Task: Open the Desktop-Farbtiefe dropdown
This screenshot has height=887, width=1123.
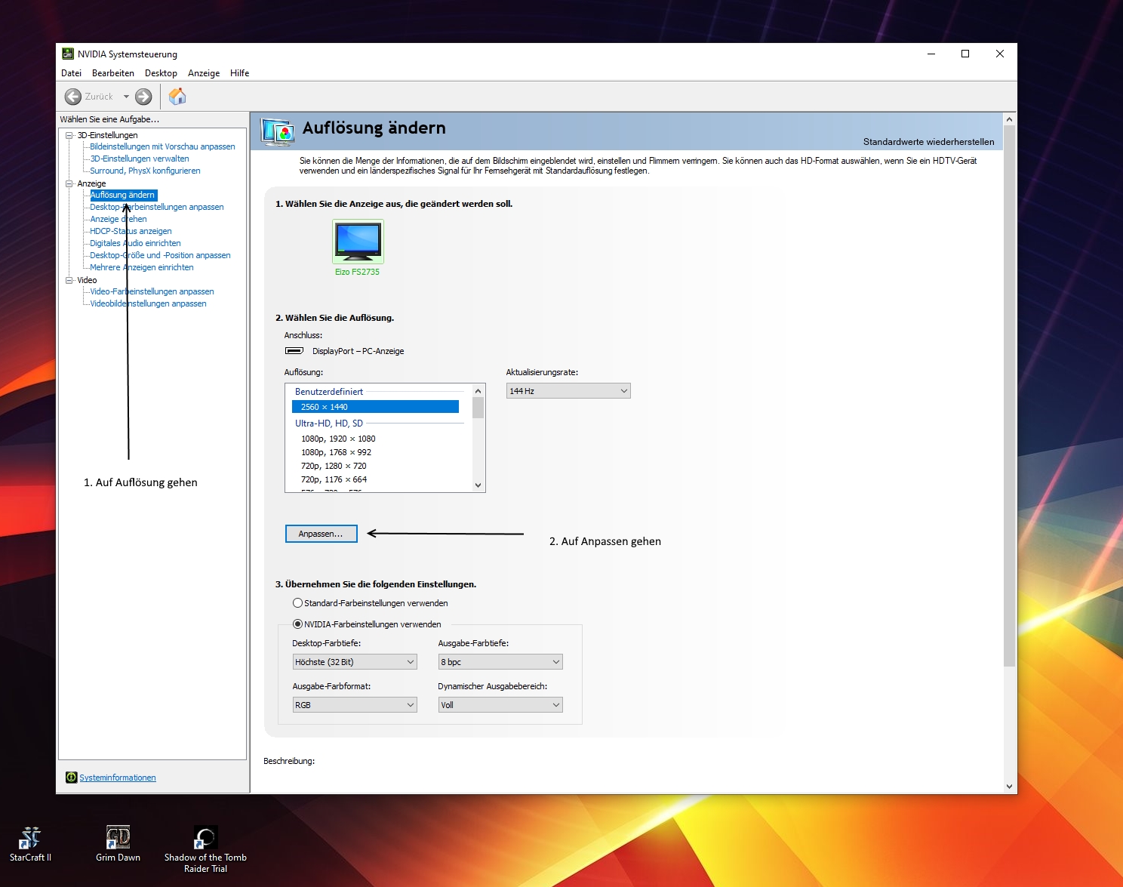Action: pos(355,662)
